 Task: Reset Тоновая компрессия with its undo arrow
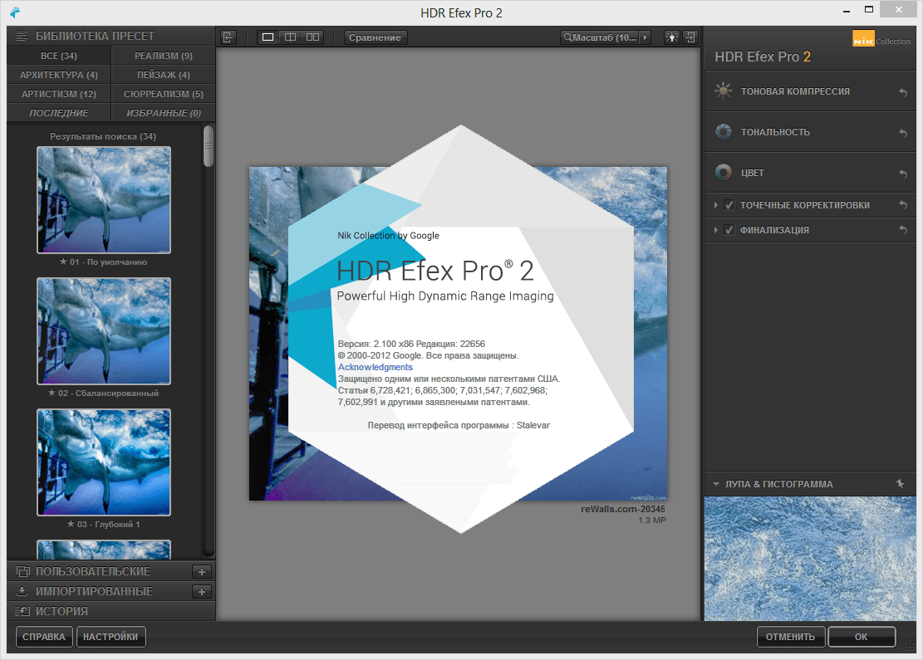(x=903, y=92)
